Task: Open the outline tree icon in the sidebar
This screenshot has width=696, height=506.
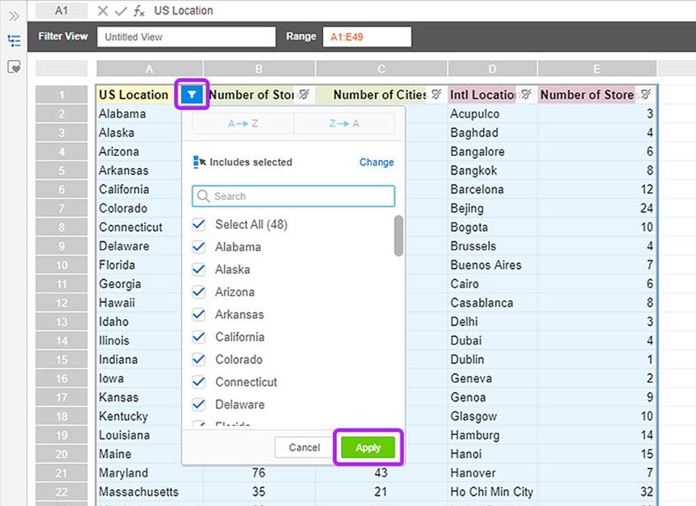Action: [x=14, y=41]
